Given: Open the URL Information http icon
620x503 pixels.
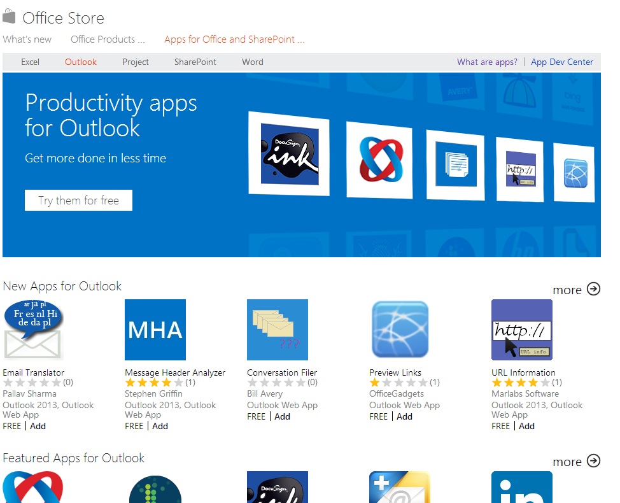Looking at the screenshot, I should [x=522, y=330].
